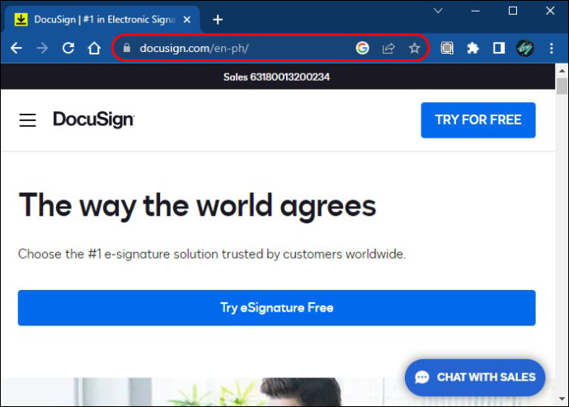The image size is (569, 407).
Task: Click the scrollbar up arrow
Action: pyautogui.click(x=562, y=70)
